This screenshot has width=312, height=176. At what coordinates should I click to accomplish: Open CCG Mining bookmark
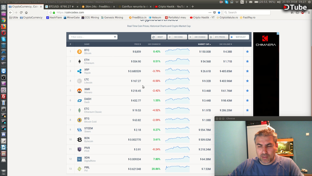click(x=90, y=18)
